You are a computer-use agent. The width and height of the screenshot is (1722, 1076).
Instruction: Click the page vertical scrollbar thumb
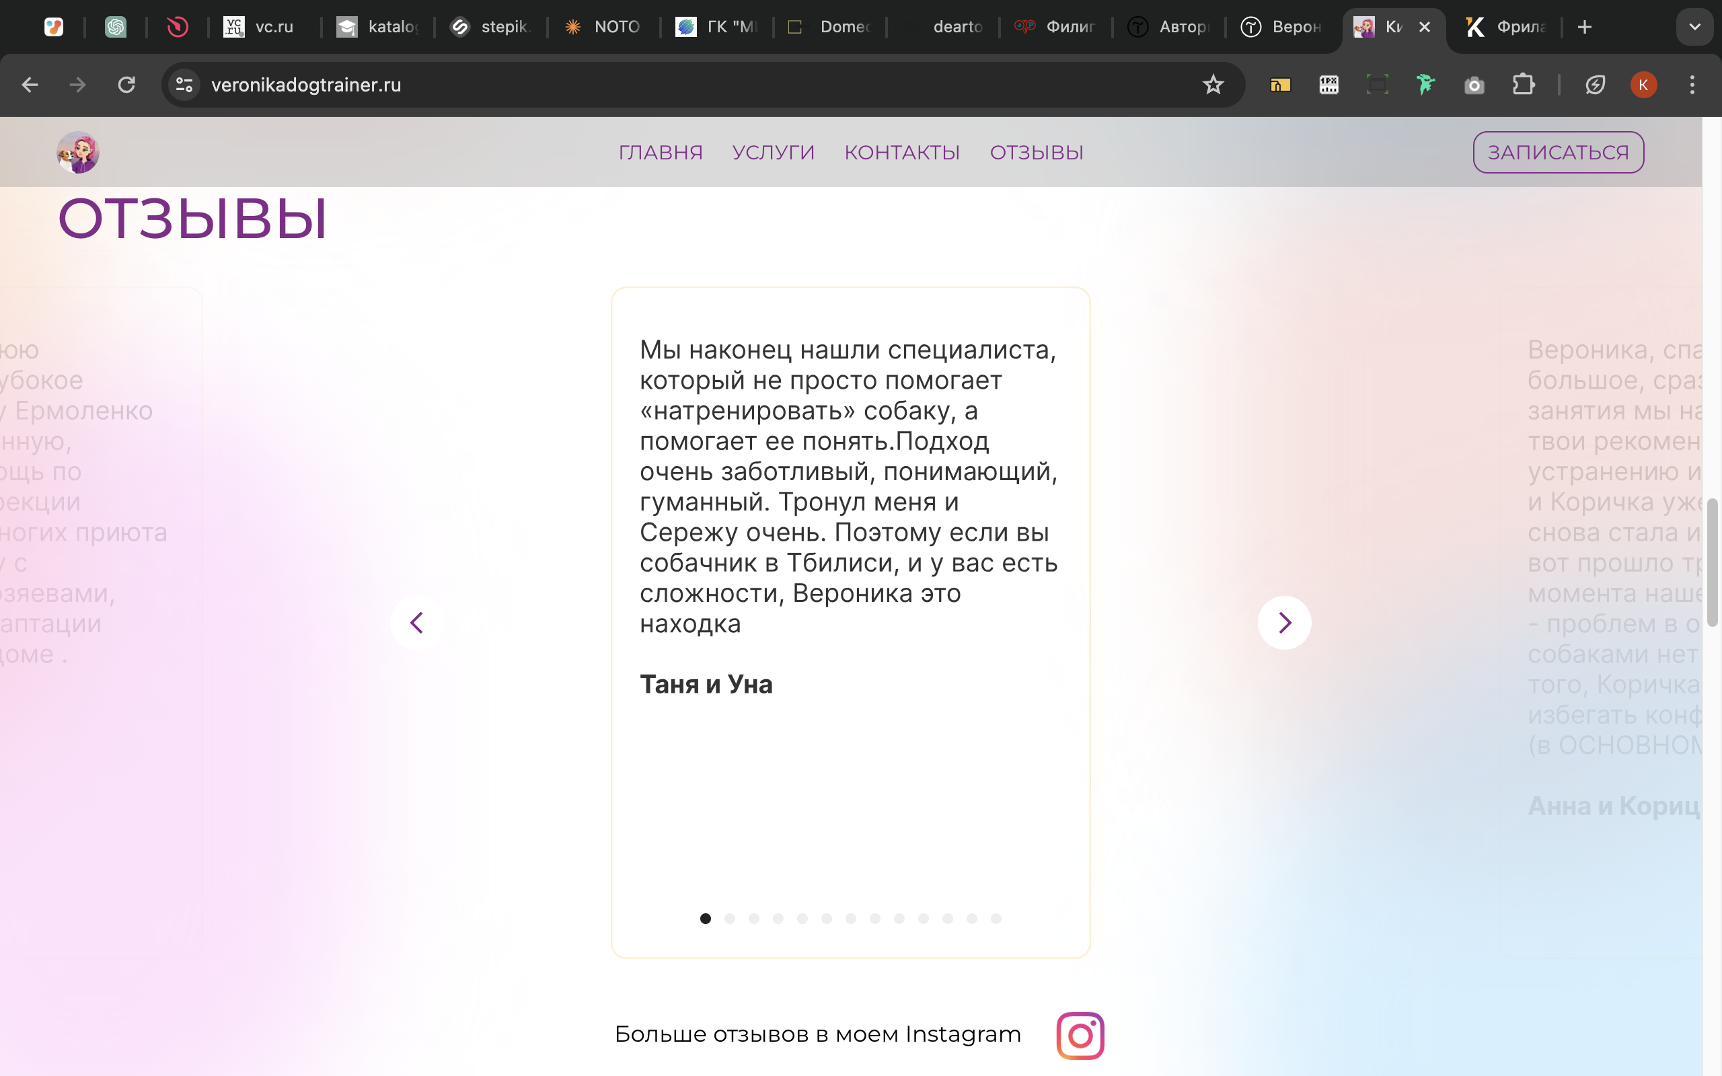point(1712,562)
